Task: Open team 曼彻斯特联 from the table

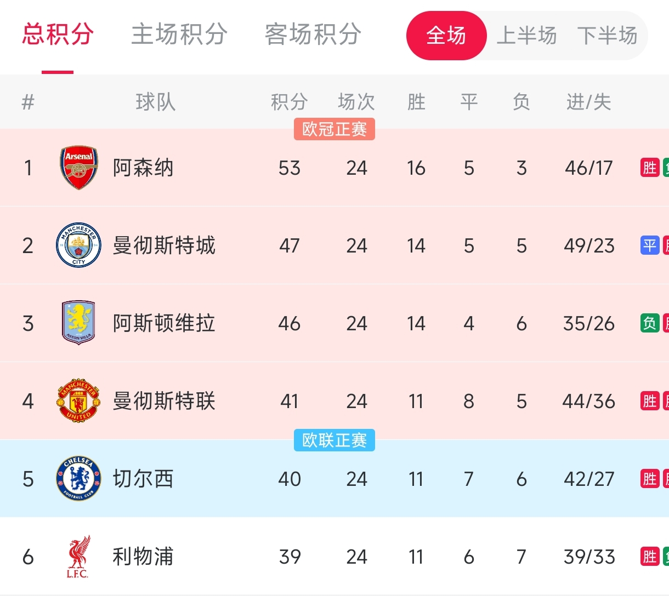Action: [x=164, y=401]
